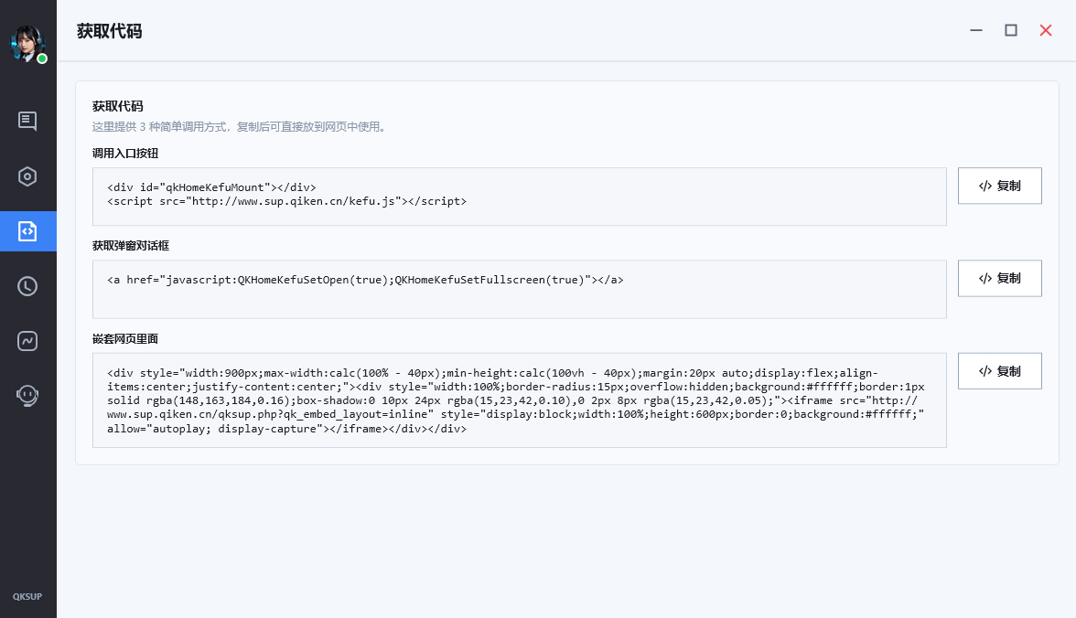The height and width of the screenshot is (618, 1076).
Task: Open the statistics chart sidebar icon
Action: 27,341
